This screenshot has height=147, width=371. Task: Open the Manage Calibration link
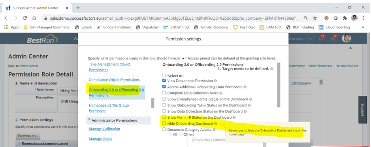click(104, 129)
